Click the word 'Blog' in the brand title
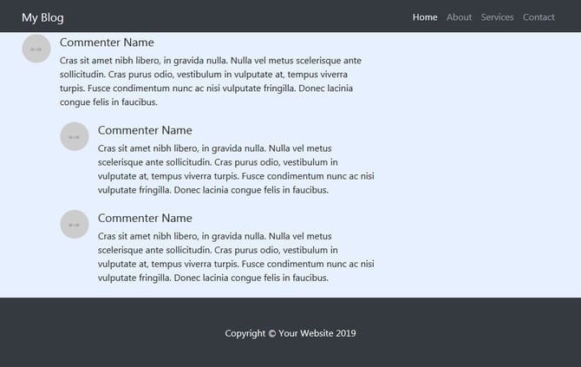 pos(52,17)
